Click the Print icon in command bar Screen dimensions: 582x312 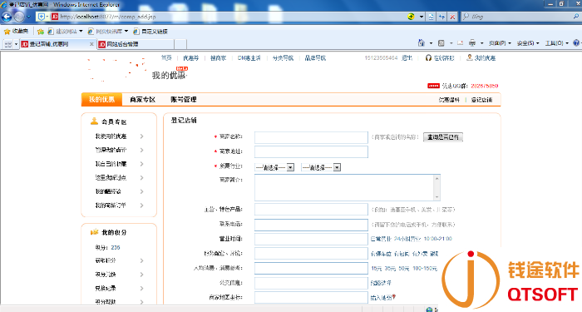tap(472, 43)
